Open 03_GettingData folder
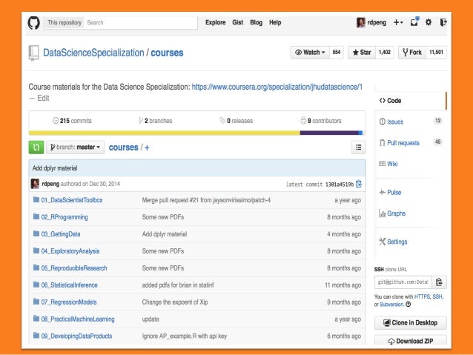Screen dimensions: 473x355 [61, 234]
